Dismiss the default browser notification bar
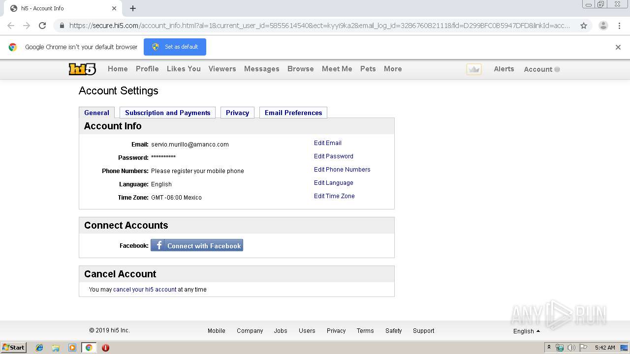 (x=618, y=47)
